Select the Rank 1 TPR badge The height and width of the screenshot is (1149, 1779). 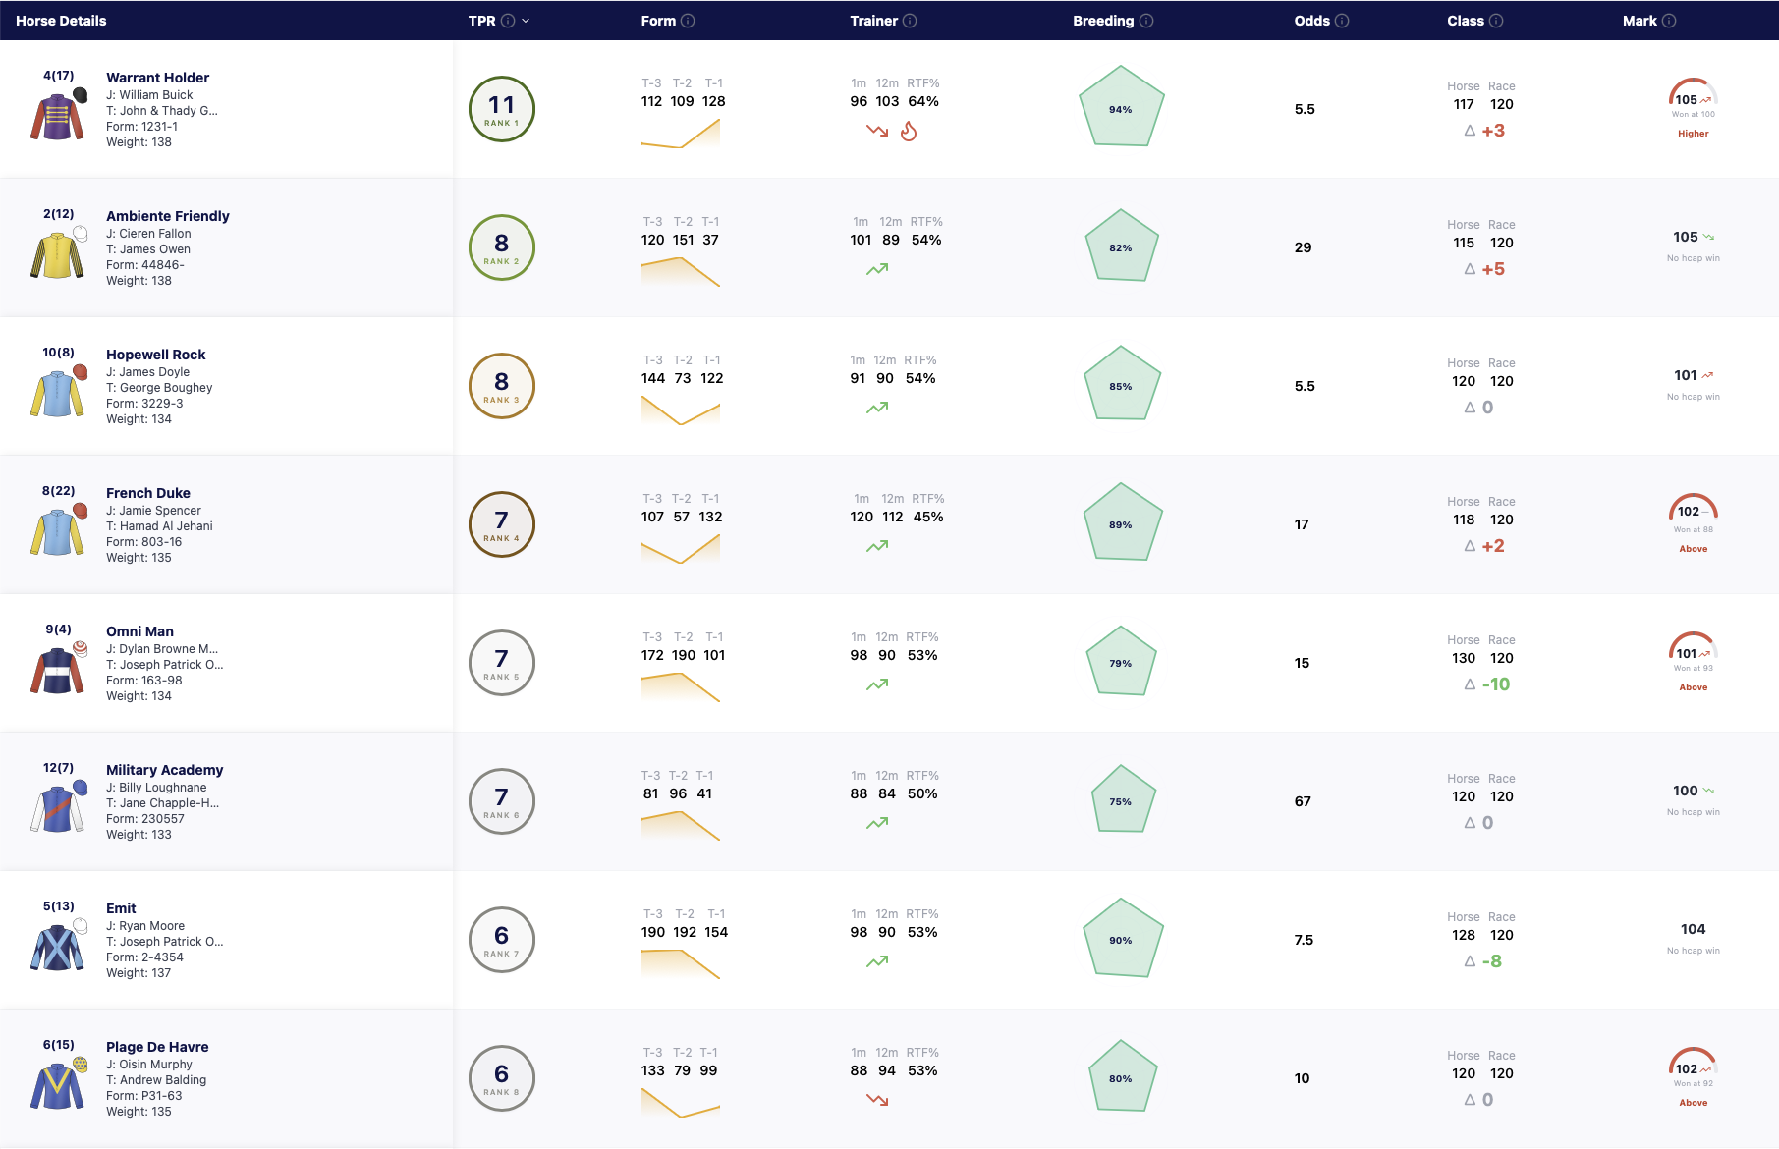click(x=502, y=109)
